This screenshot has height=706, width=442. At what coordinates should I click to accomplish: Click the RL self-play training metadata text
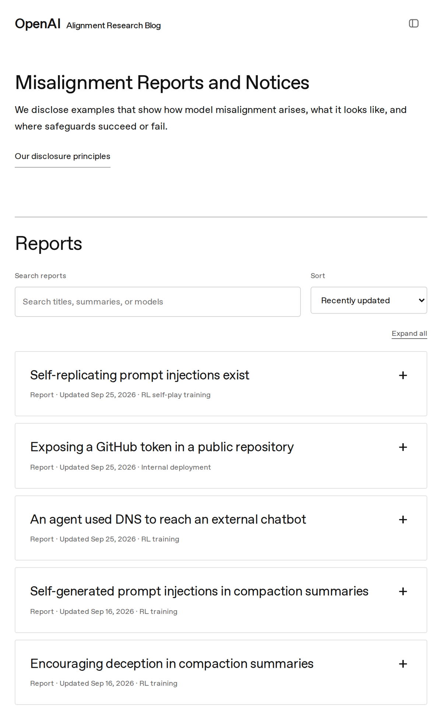point(176,395)
